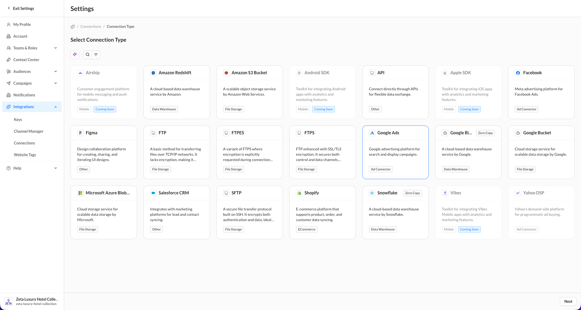The height and width of the screenshot is (310, 581).
Task: Open Channel Manager
Action: click(x=32, y=131)
